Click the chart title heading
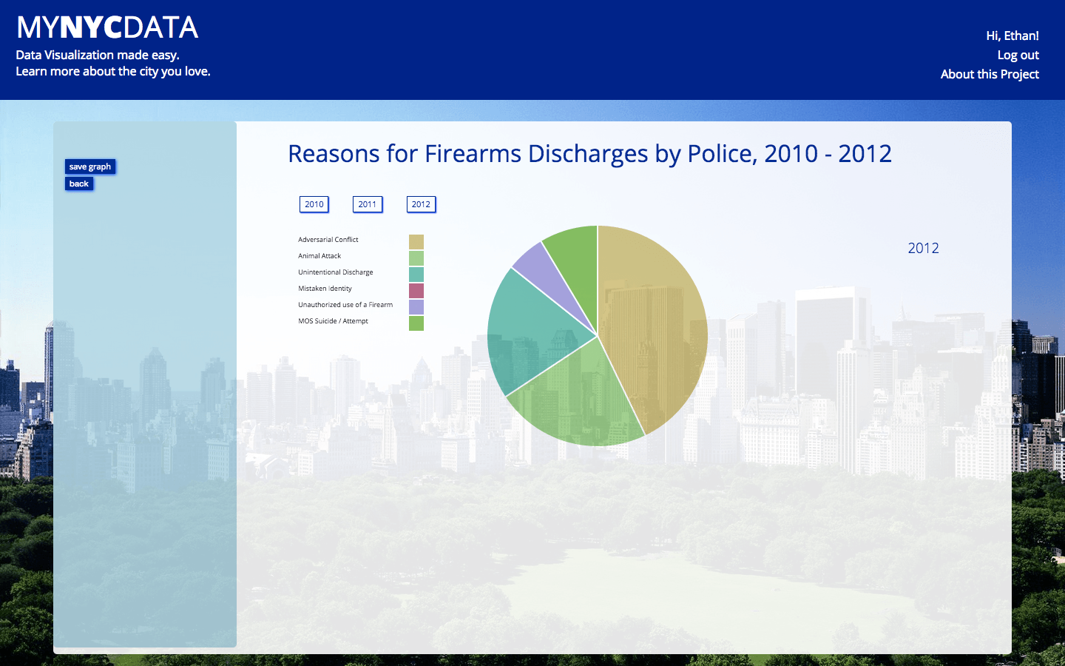1065x666 pixels. (589, 154)
